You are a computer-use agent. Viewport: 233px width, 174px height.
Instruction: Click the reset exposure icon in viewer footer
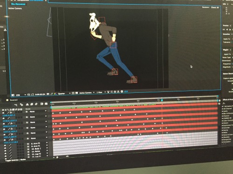tap(122, 91)
